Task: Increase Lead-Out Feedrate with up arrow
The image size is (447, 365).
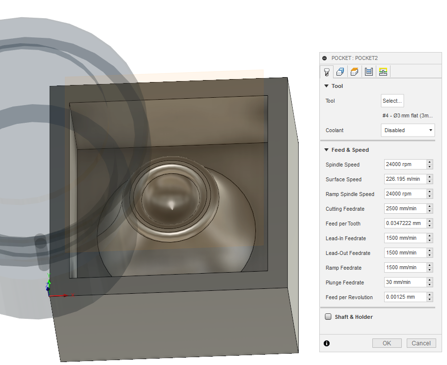Action: 430,251
